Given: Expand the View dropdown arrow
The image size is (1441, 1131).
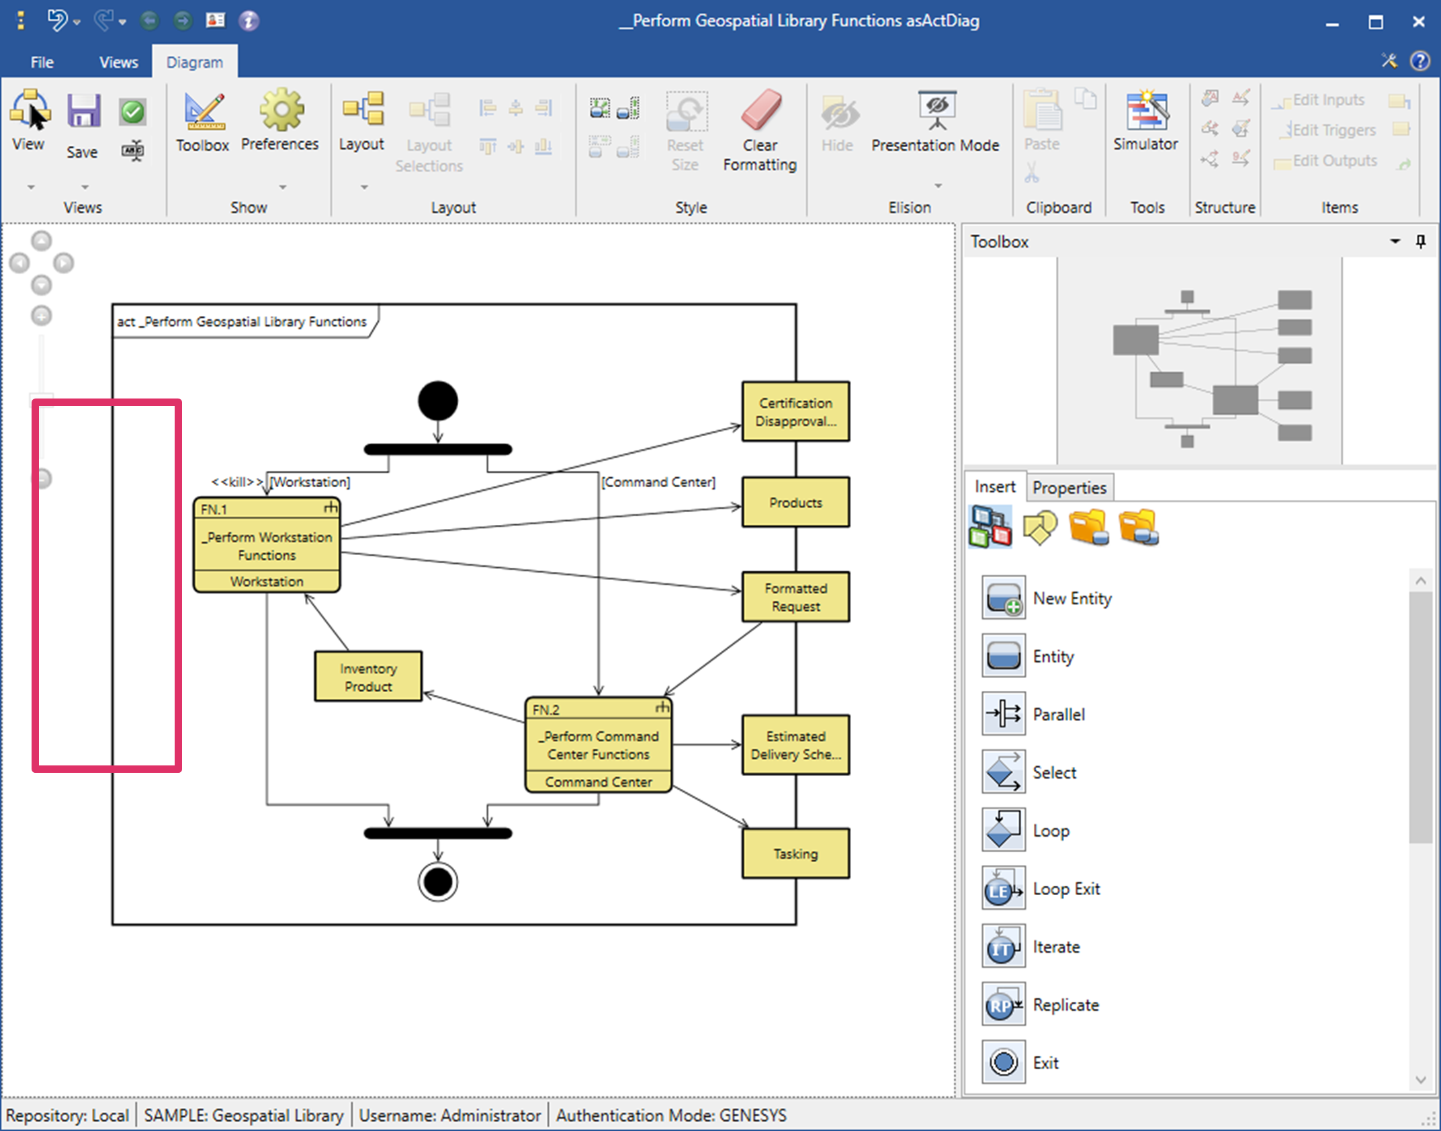Looking at the screenshot, I should (x=31, y=187).
